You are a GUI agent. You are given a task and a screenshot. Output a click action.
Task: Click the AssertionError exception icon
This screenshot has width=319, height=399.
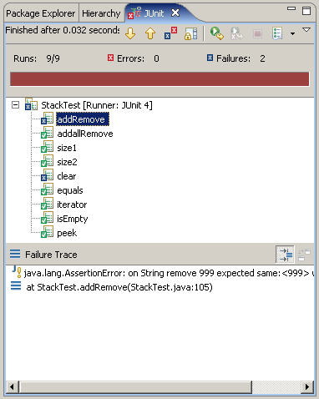click(17, 272)
